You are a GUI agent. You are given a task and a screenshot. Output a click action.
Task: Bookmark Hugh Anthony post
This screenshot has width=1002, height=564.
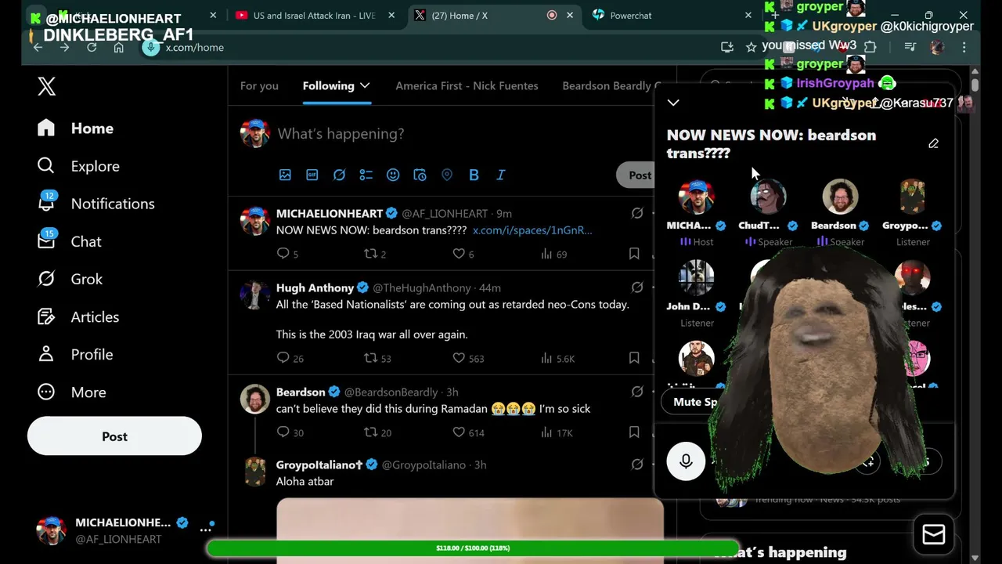[x=634, y=358]
